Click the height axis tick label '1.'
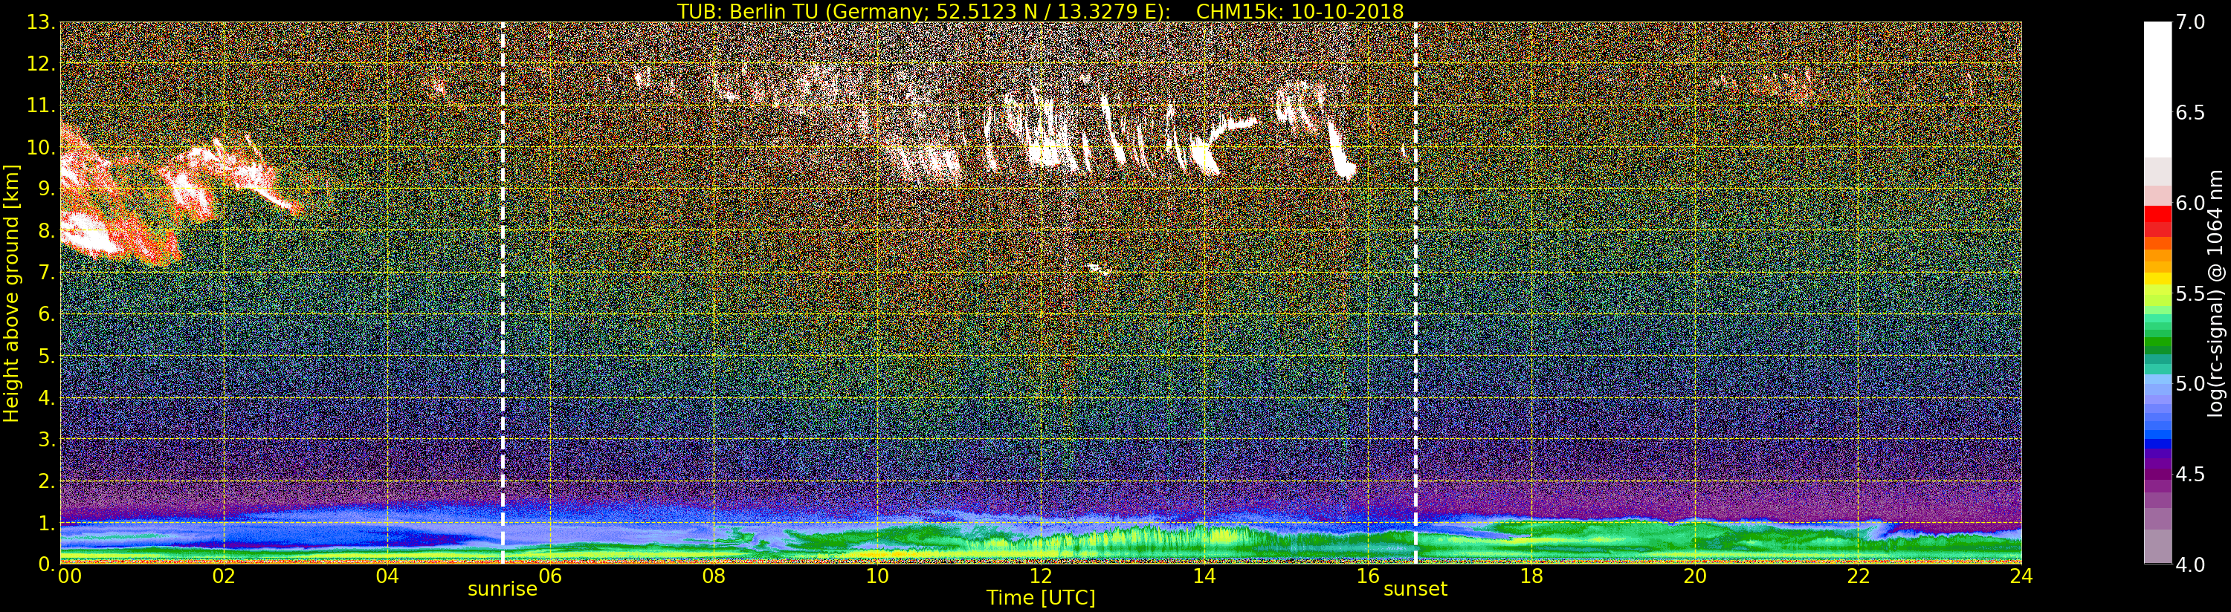 pos(46,522)
